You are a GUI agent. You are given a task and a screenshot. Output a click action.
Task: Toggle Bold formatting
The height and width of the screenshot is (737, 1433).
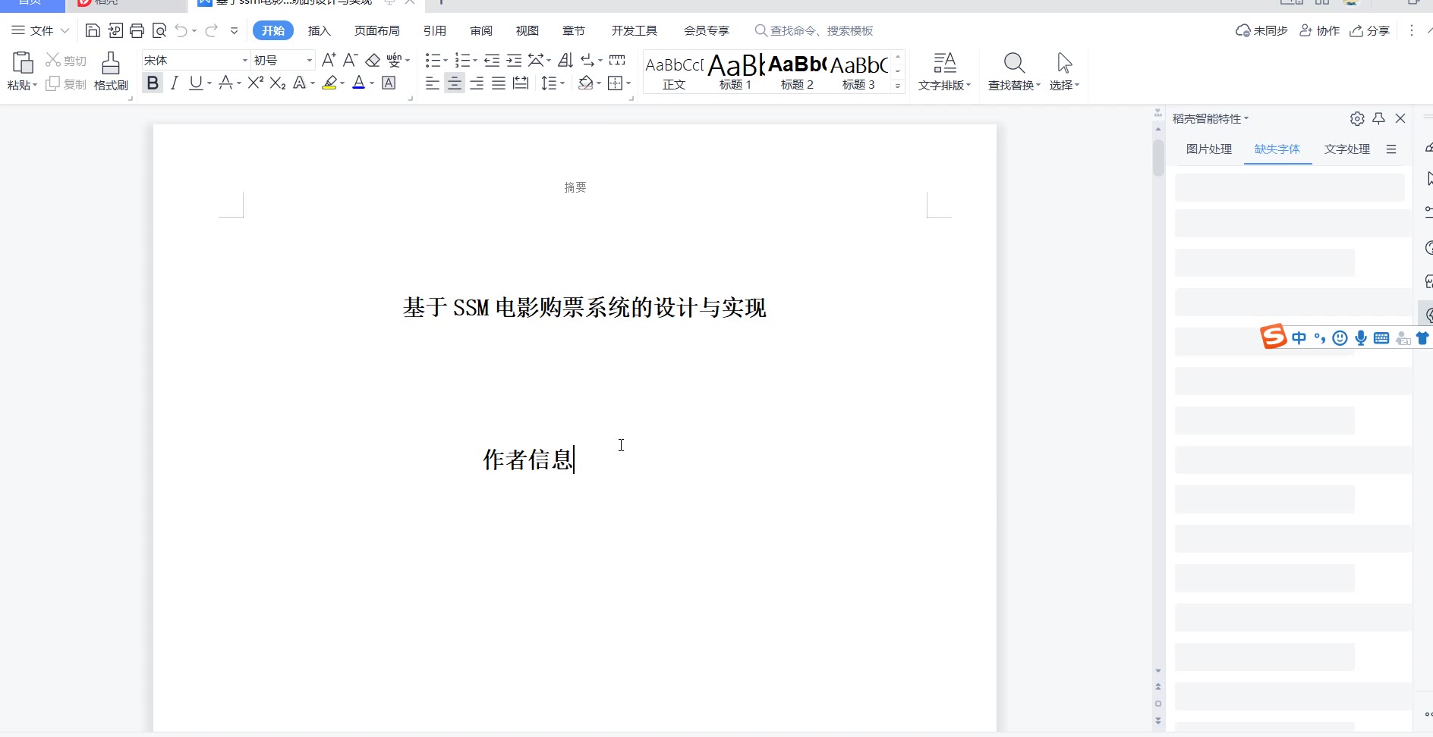point(153,83)
